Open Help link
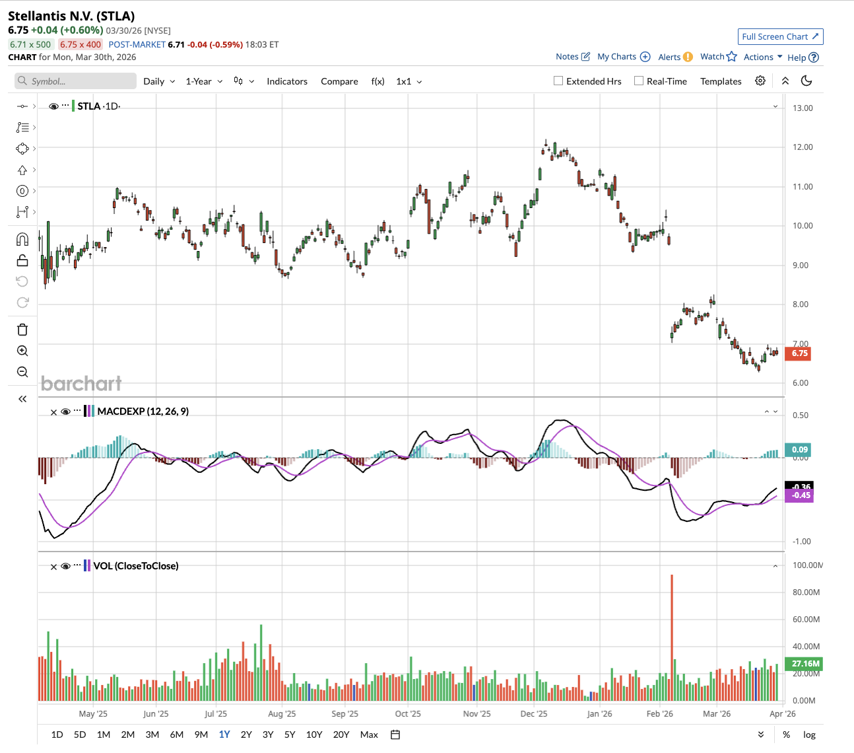This screenshot has height=753, width=854. tap(803, 57)
